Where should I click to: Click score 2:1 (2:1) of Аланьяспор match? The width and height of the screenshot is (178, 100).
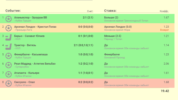(88, 17)
